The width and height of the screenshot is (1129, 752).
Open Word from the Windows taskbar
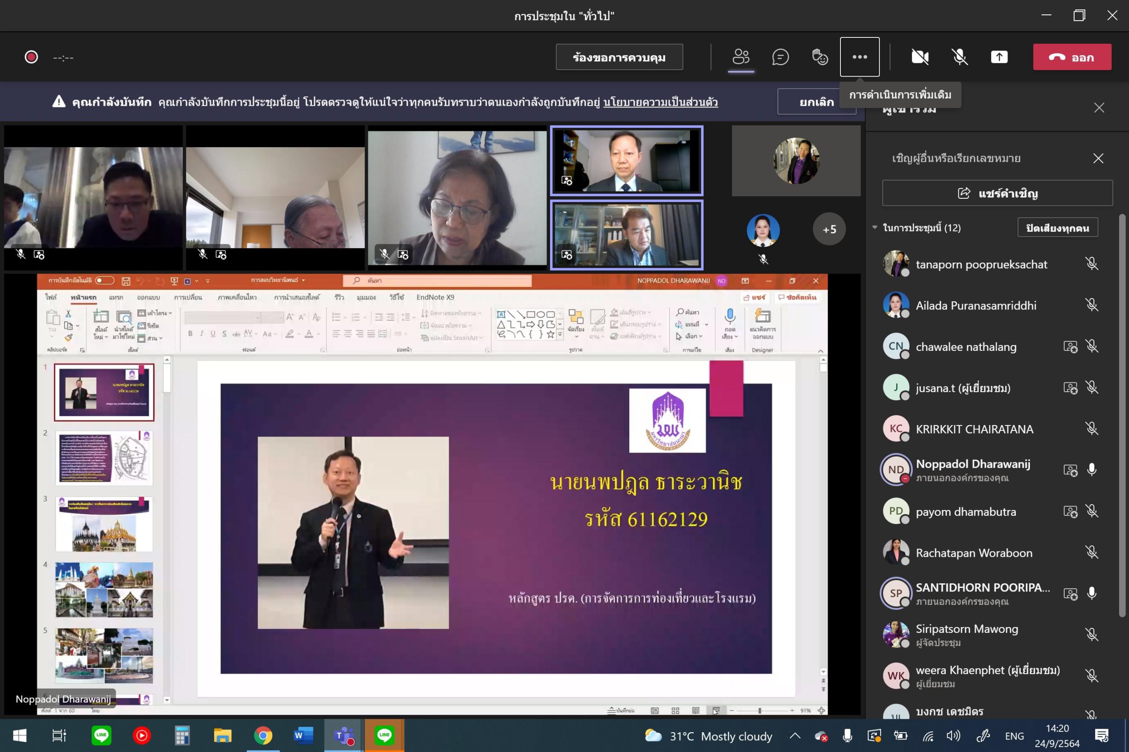coord(303,735)
